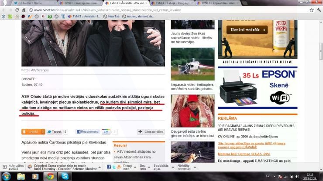
Task: Click the Google +1 button
Action: [106, 131]
